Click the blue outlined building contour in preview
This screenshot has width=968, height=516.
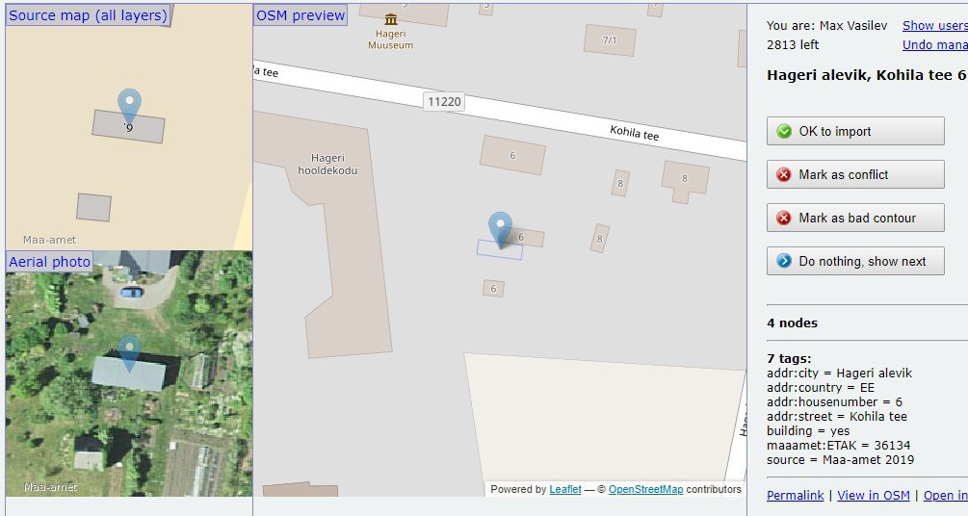pos(500,249)
